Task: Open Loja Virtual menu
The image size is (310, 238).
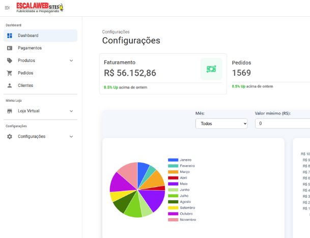Action: click(x=40, y=111)
